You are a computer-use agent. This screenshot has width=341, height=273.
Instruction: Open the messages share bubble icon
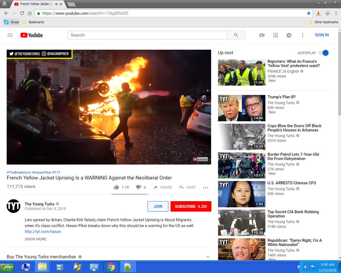tap(289, 35)
